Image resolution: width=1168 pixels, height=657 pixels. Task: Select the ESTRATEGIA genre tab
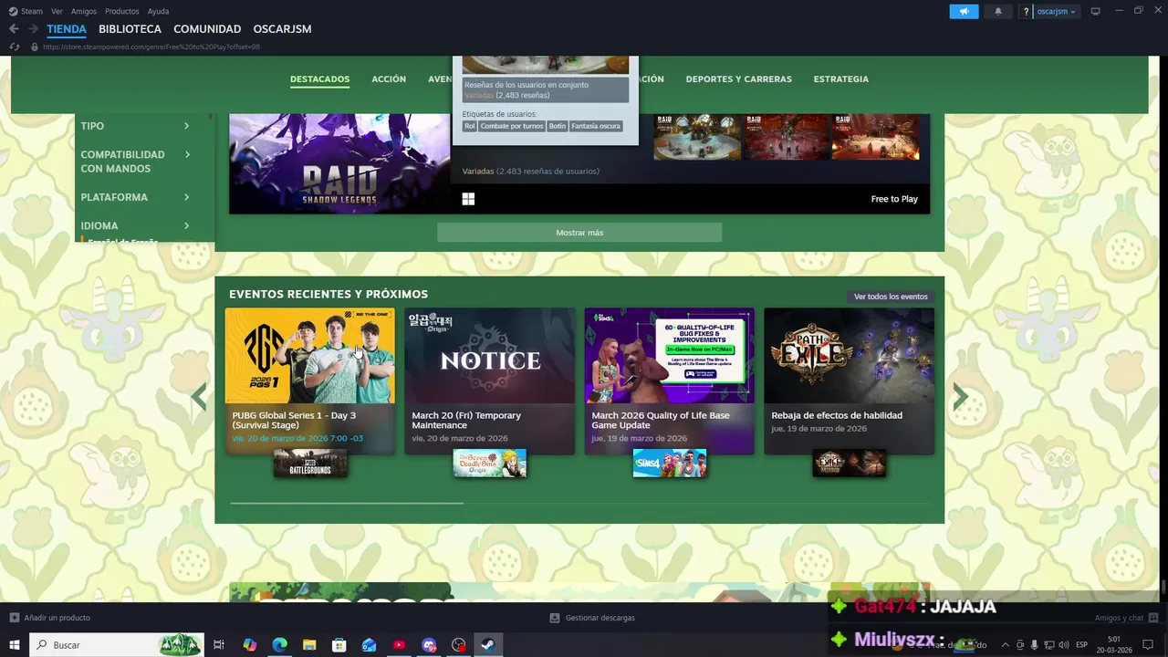841,79
